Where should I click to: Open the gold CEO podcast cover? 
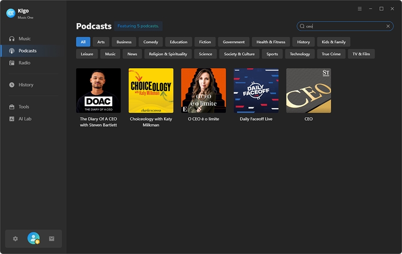coord(309,91)
